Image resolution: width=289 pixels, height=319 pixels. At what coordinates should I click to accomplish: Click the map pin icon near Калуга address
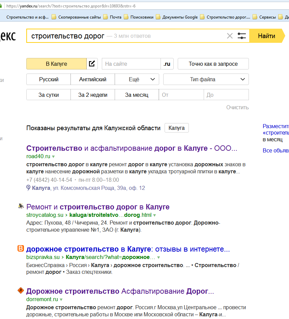pyautogui.click(x=29, y=188)
